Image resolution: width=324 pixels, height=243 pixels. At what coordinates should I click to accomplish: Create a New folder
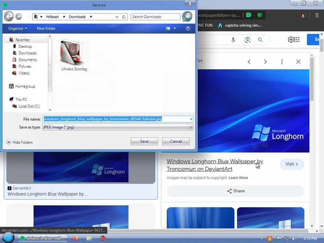[x=46, y=28]
